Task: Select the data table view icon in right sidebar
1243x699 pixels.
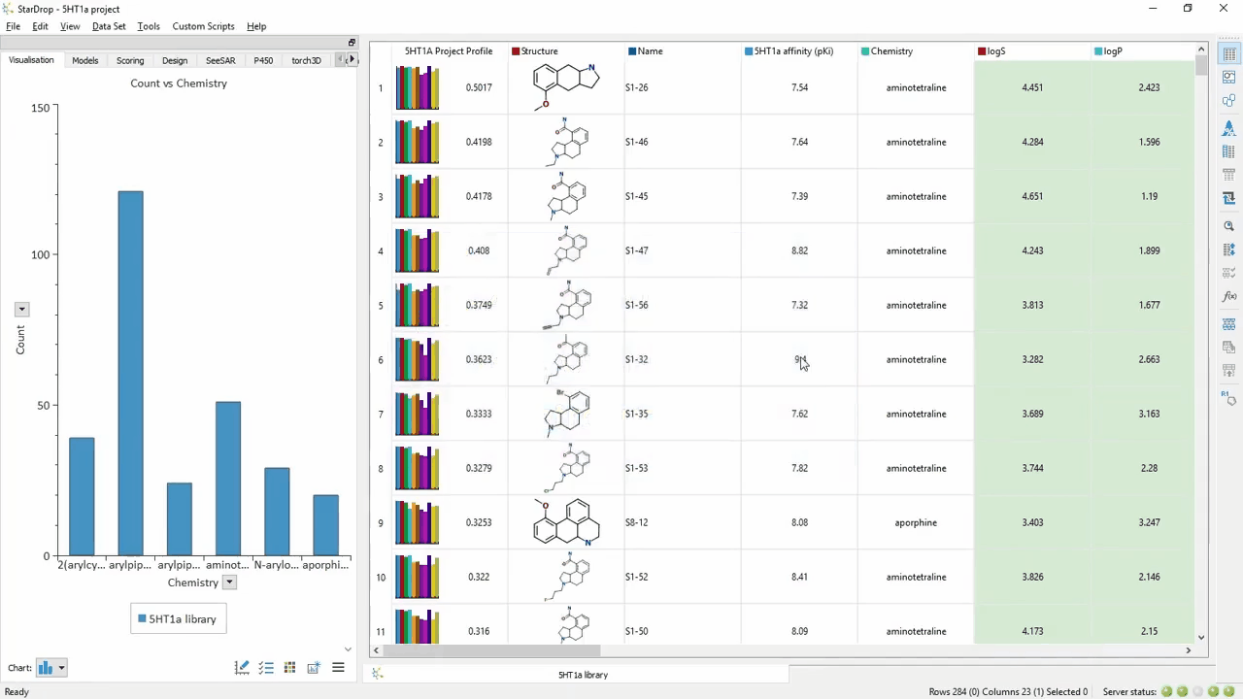Action: coord(1228,55)
